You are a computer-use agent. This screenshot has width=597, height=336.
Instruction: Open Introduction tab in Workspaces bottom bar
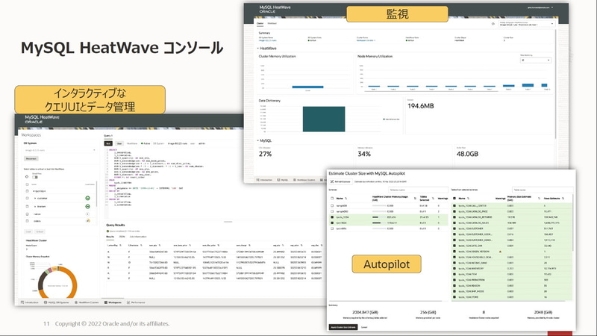[x=30, y=302]
